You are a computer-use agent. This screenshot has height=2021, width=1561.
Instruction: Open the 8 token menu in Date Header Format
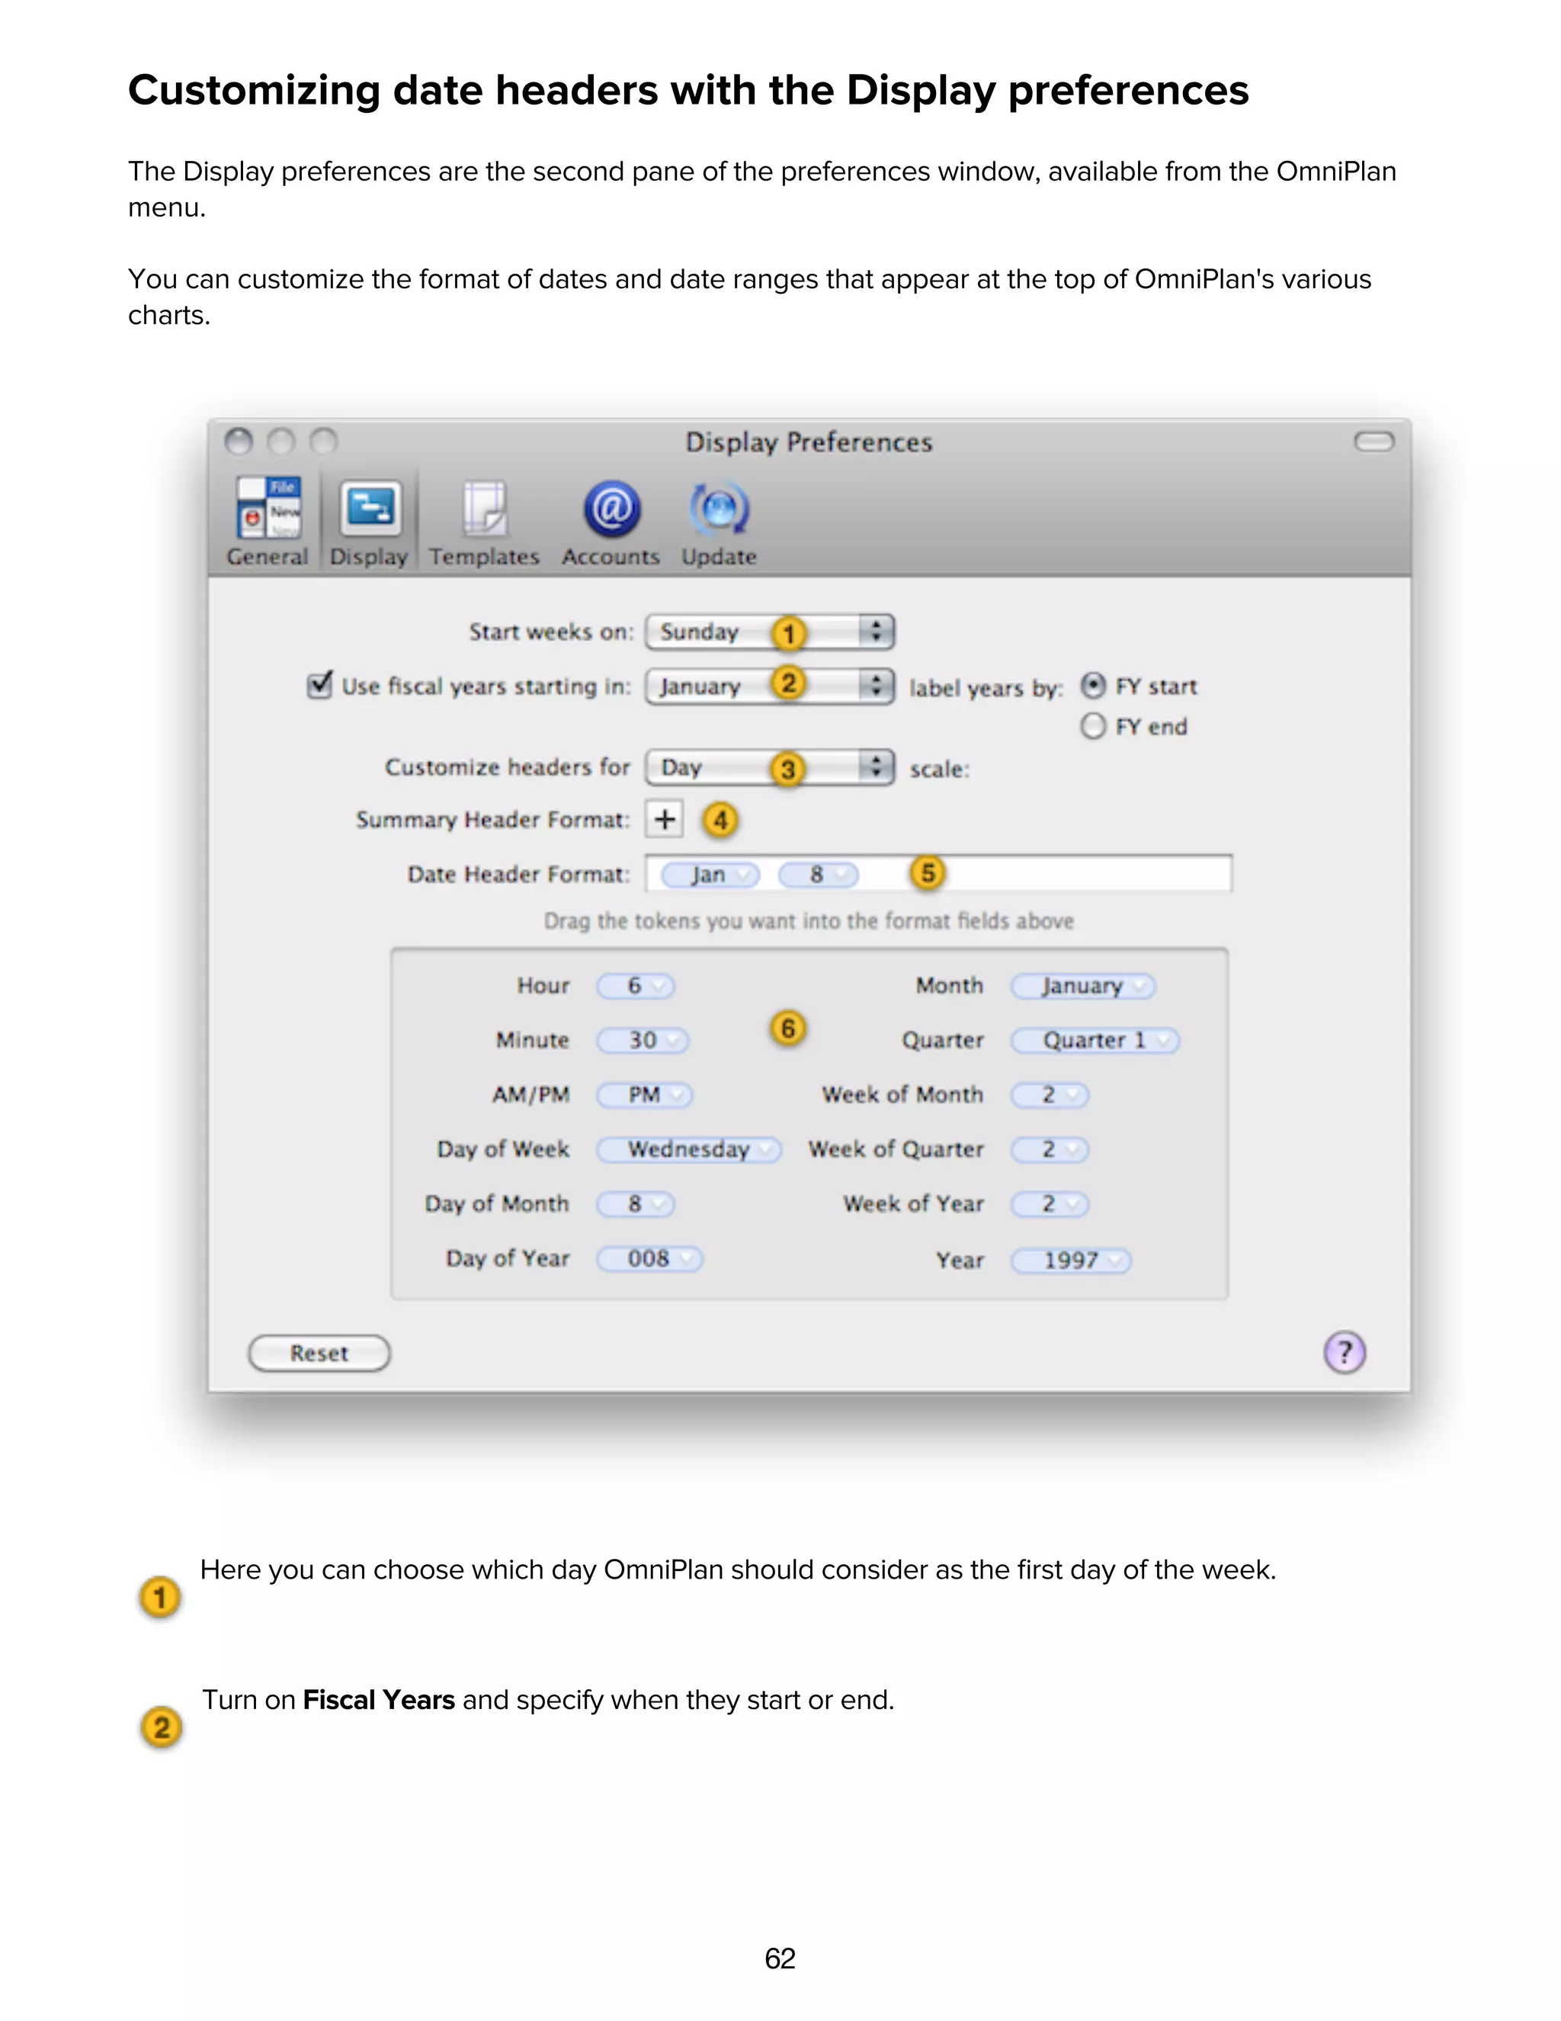click(x=819, y=875)
